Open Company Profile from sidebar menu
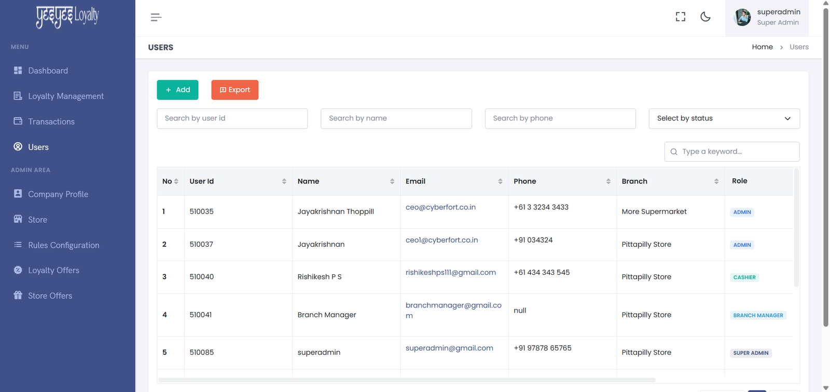The height and width of the screenshot is (392, 830). pos(58,194)
